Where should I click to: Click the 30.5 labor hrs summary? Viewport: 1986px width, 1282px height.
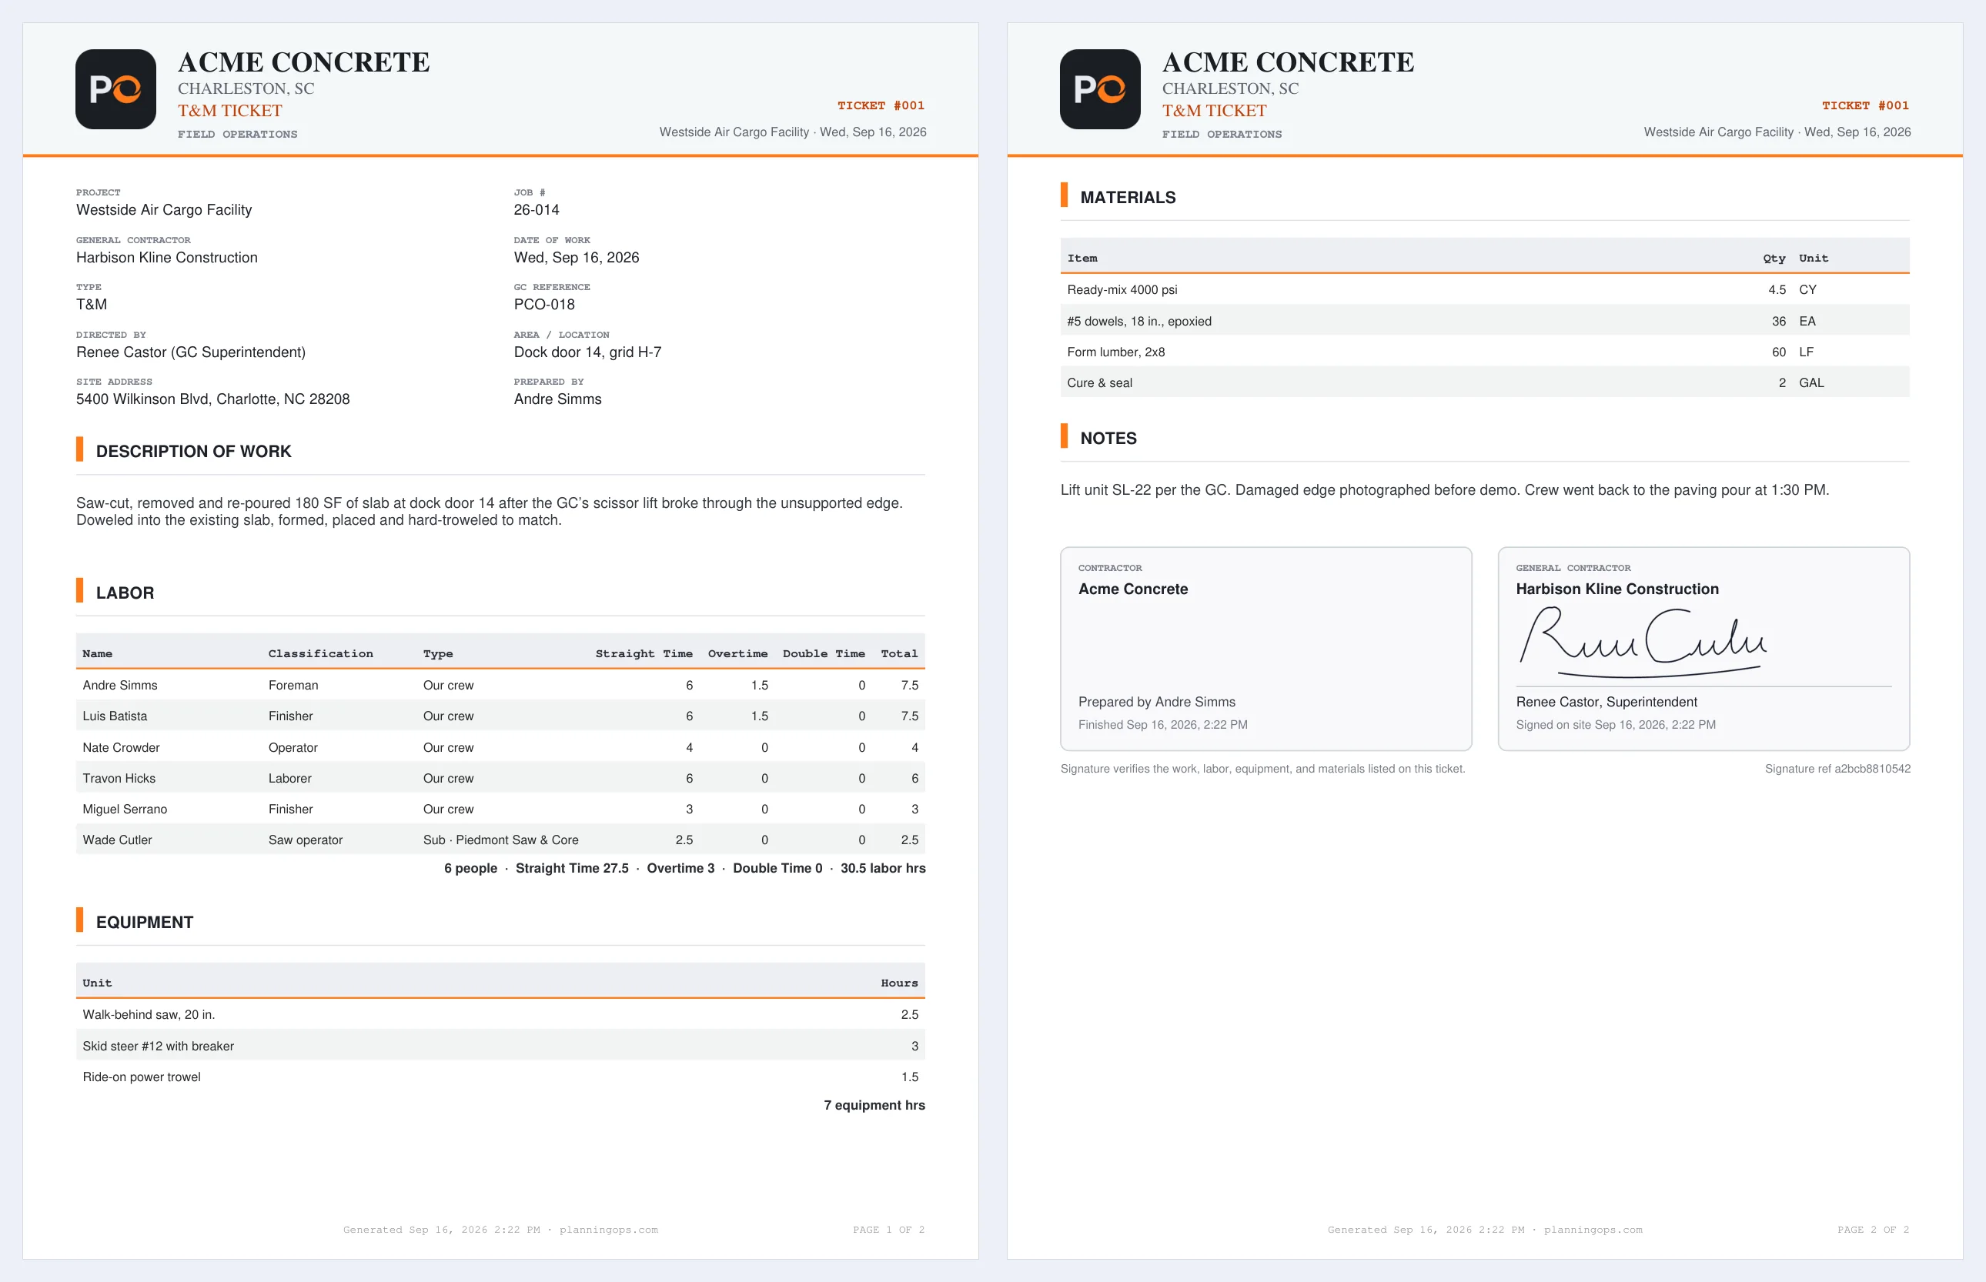(883, 868)
